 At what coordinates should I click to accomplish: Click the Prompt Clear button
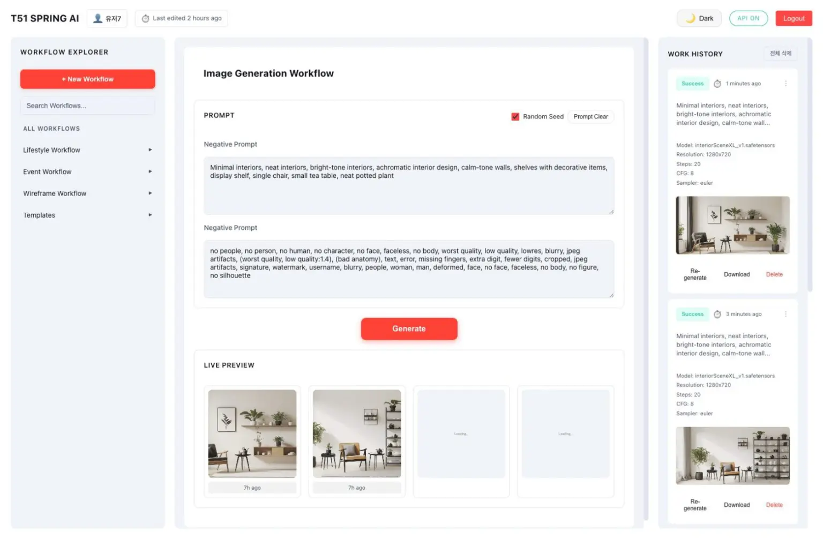(590, 117)
